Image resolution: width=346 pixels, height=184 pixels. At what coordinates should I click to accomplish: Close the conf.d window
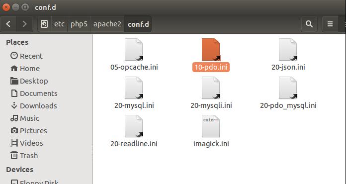tap(6, 7)
